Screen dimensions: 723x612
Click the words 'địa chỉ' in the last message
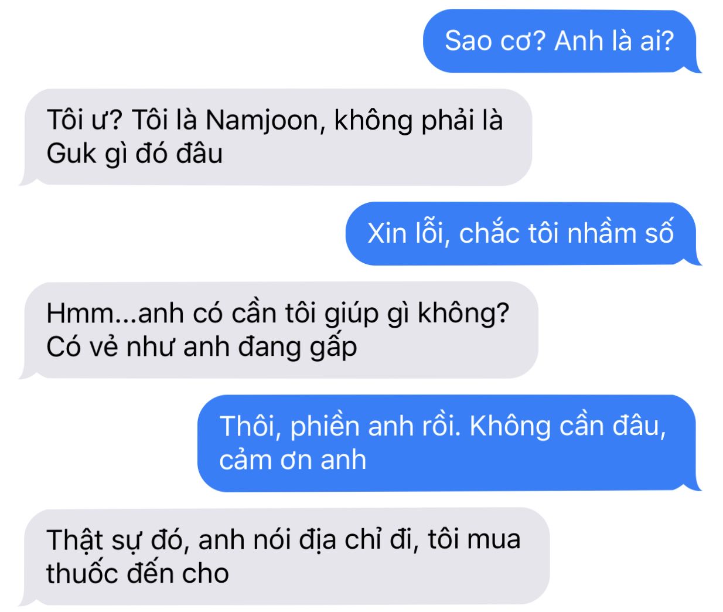[340, 540]
